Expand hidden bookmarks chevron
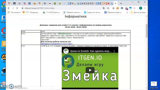Viewport: 160px width, 90px height. point(127,12)
